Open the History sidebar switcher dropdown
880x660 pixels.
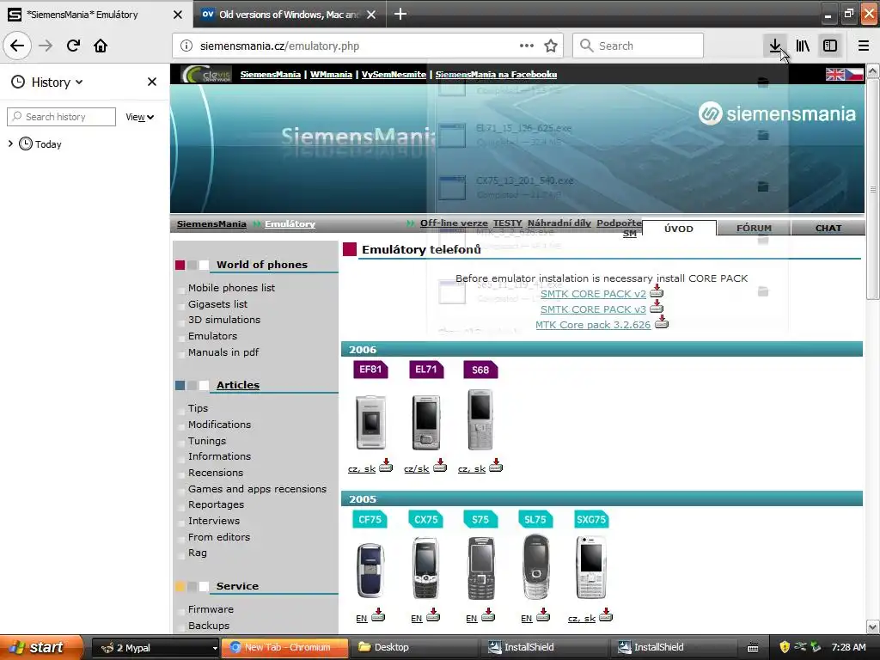coord(47,82)
